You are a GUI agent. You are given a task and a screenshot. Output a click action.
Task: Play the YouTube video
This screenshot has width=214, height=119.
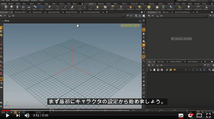7,115
